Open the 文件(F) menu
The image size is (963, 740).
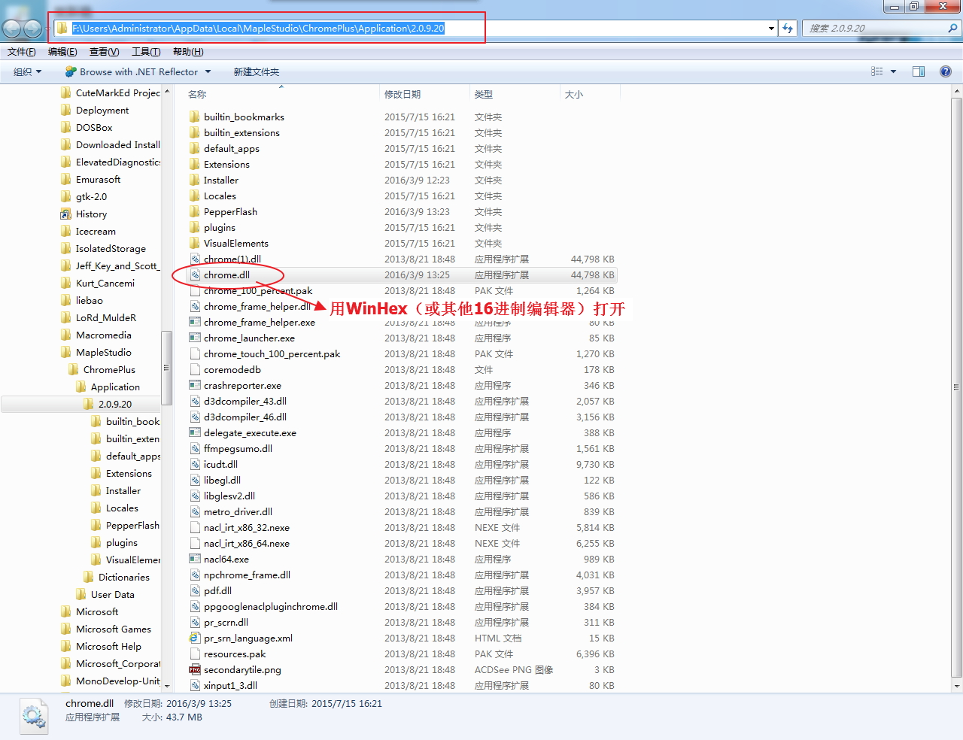click(x=22, y=52)
